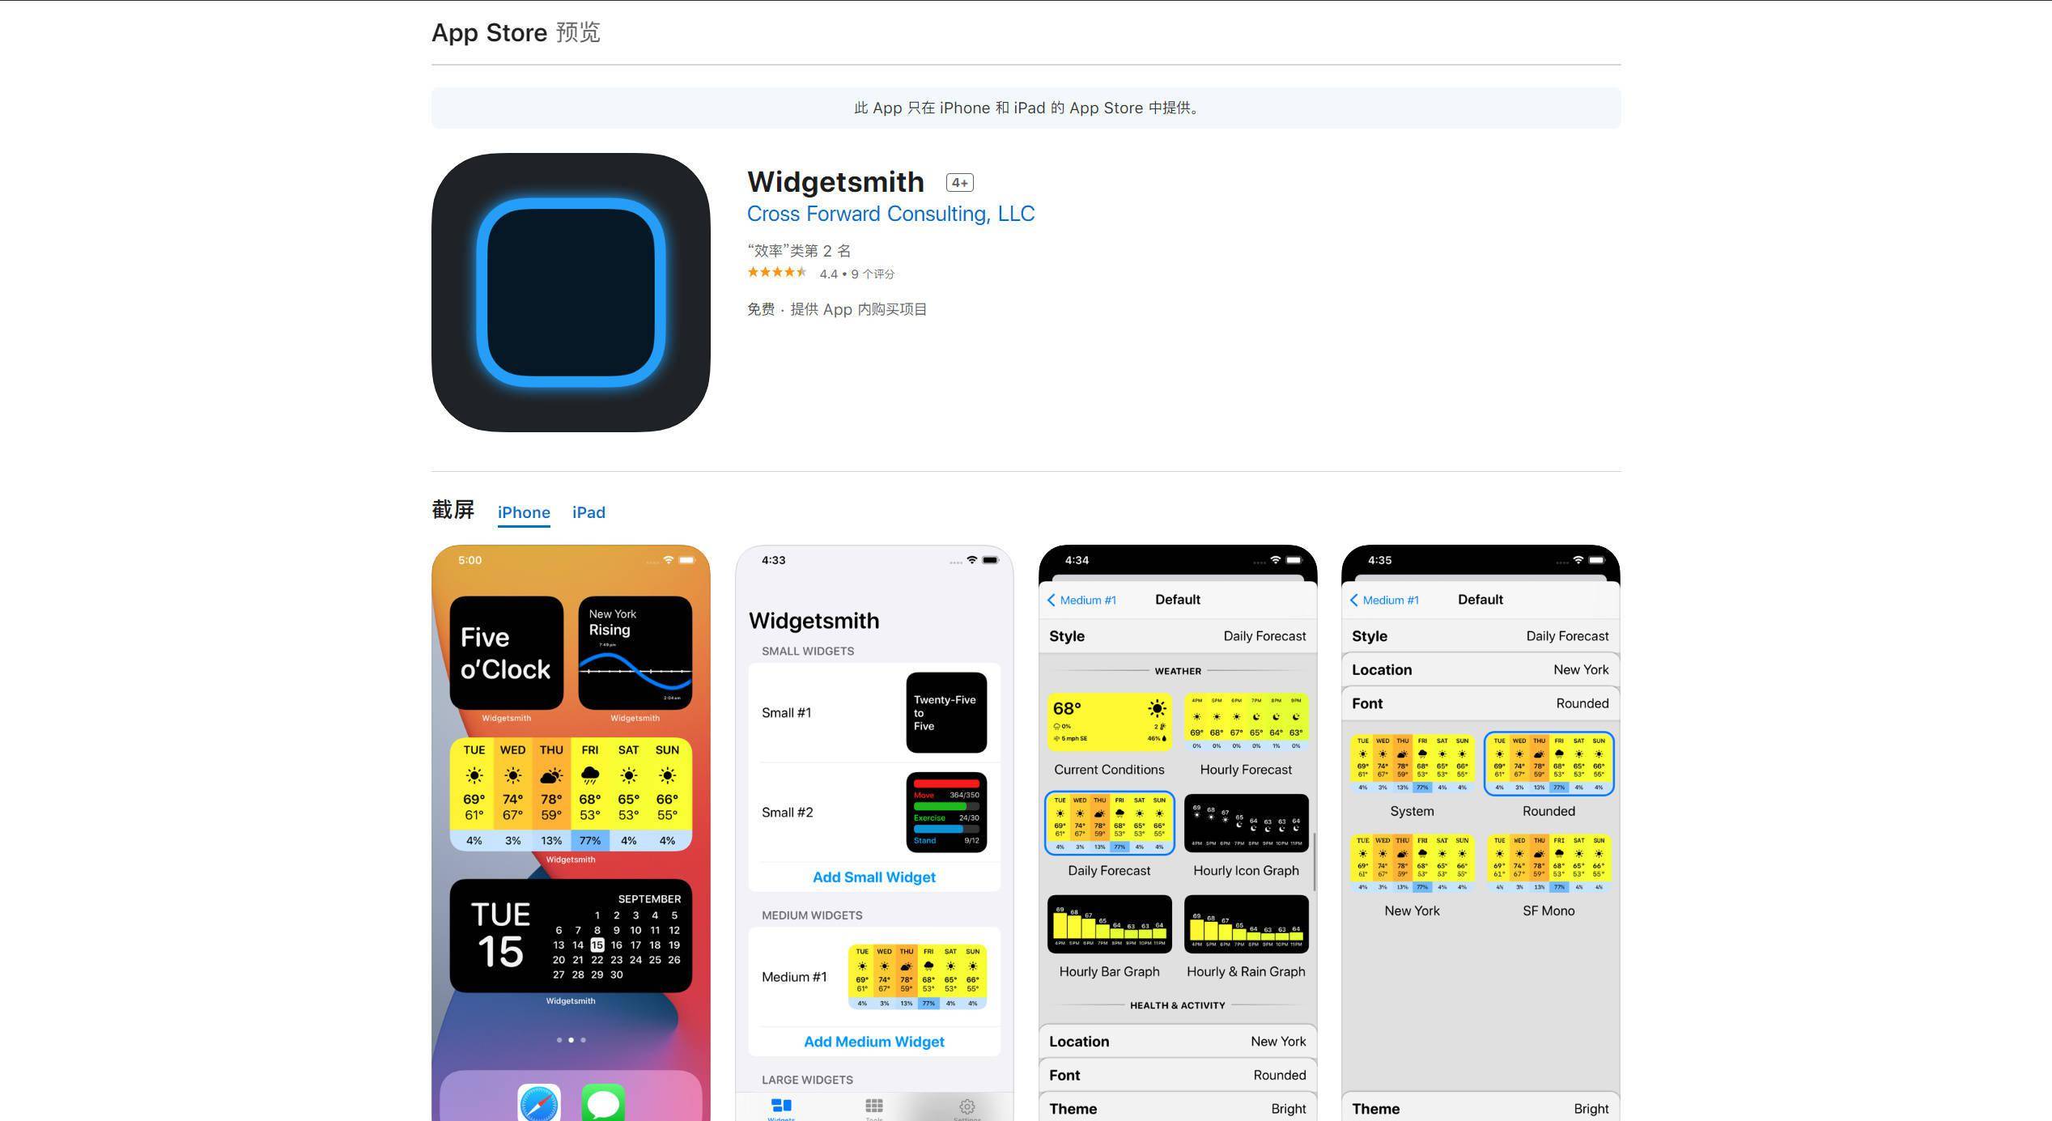The width and height of the screenshot is (2052, 1121).
Task: Click Add Small Widget button
Action: 875,875
